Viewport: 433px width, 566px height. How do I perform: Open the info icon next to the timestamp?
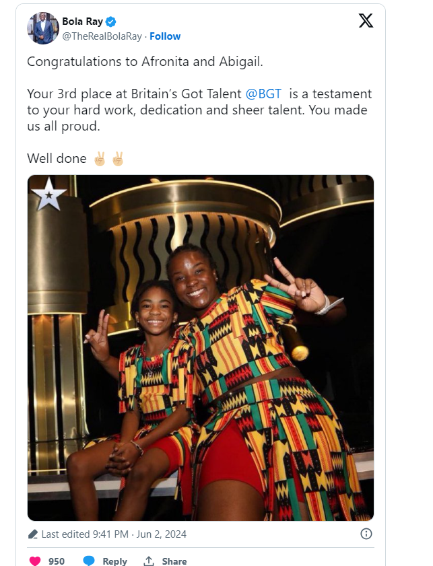[x=366, y=534]
